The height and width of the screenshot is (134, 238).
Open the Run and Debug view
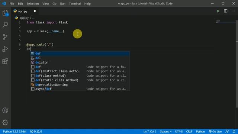click(5, 49)
